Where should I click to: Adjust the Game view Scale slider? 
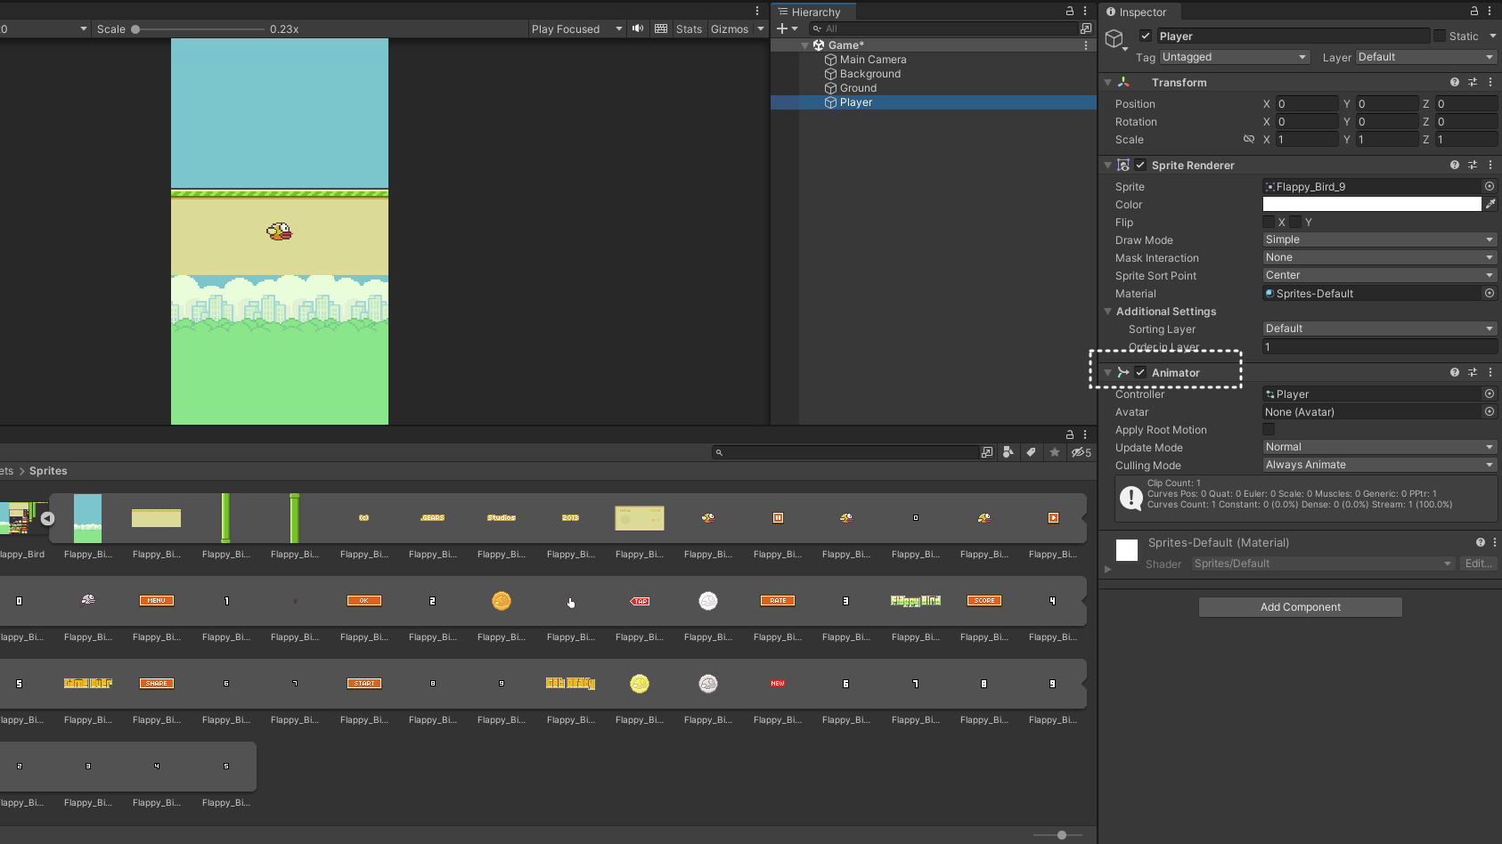click(135, 28)
